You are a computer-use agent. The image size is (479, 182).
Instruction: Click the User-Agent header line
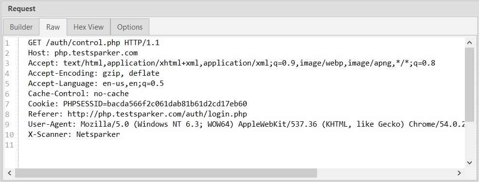point(246,124)
